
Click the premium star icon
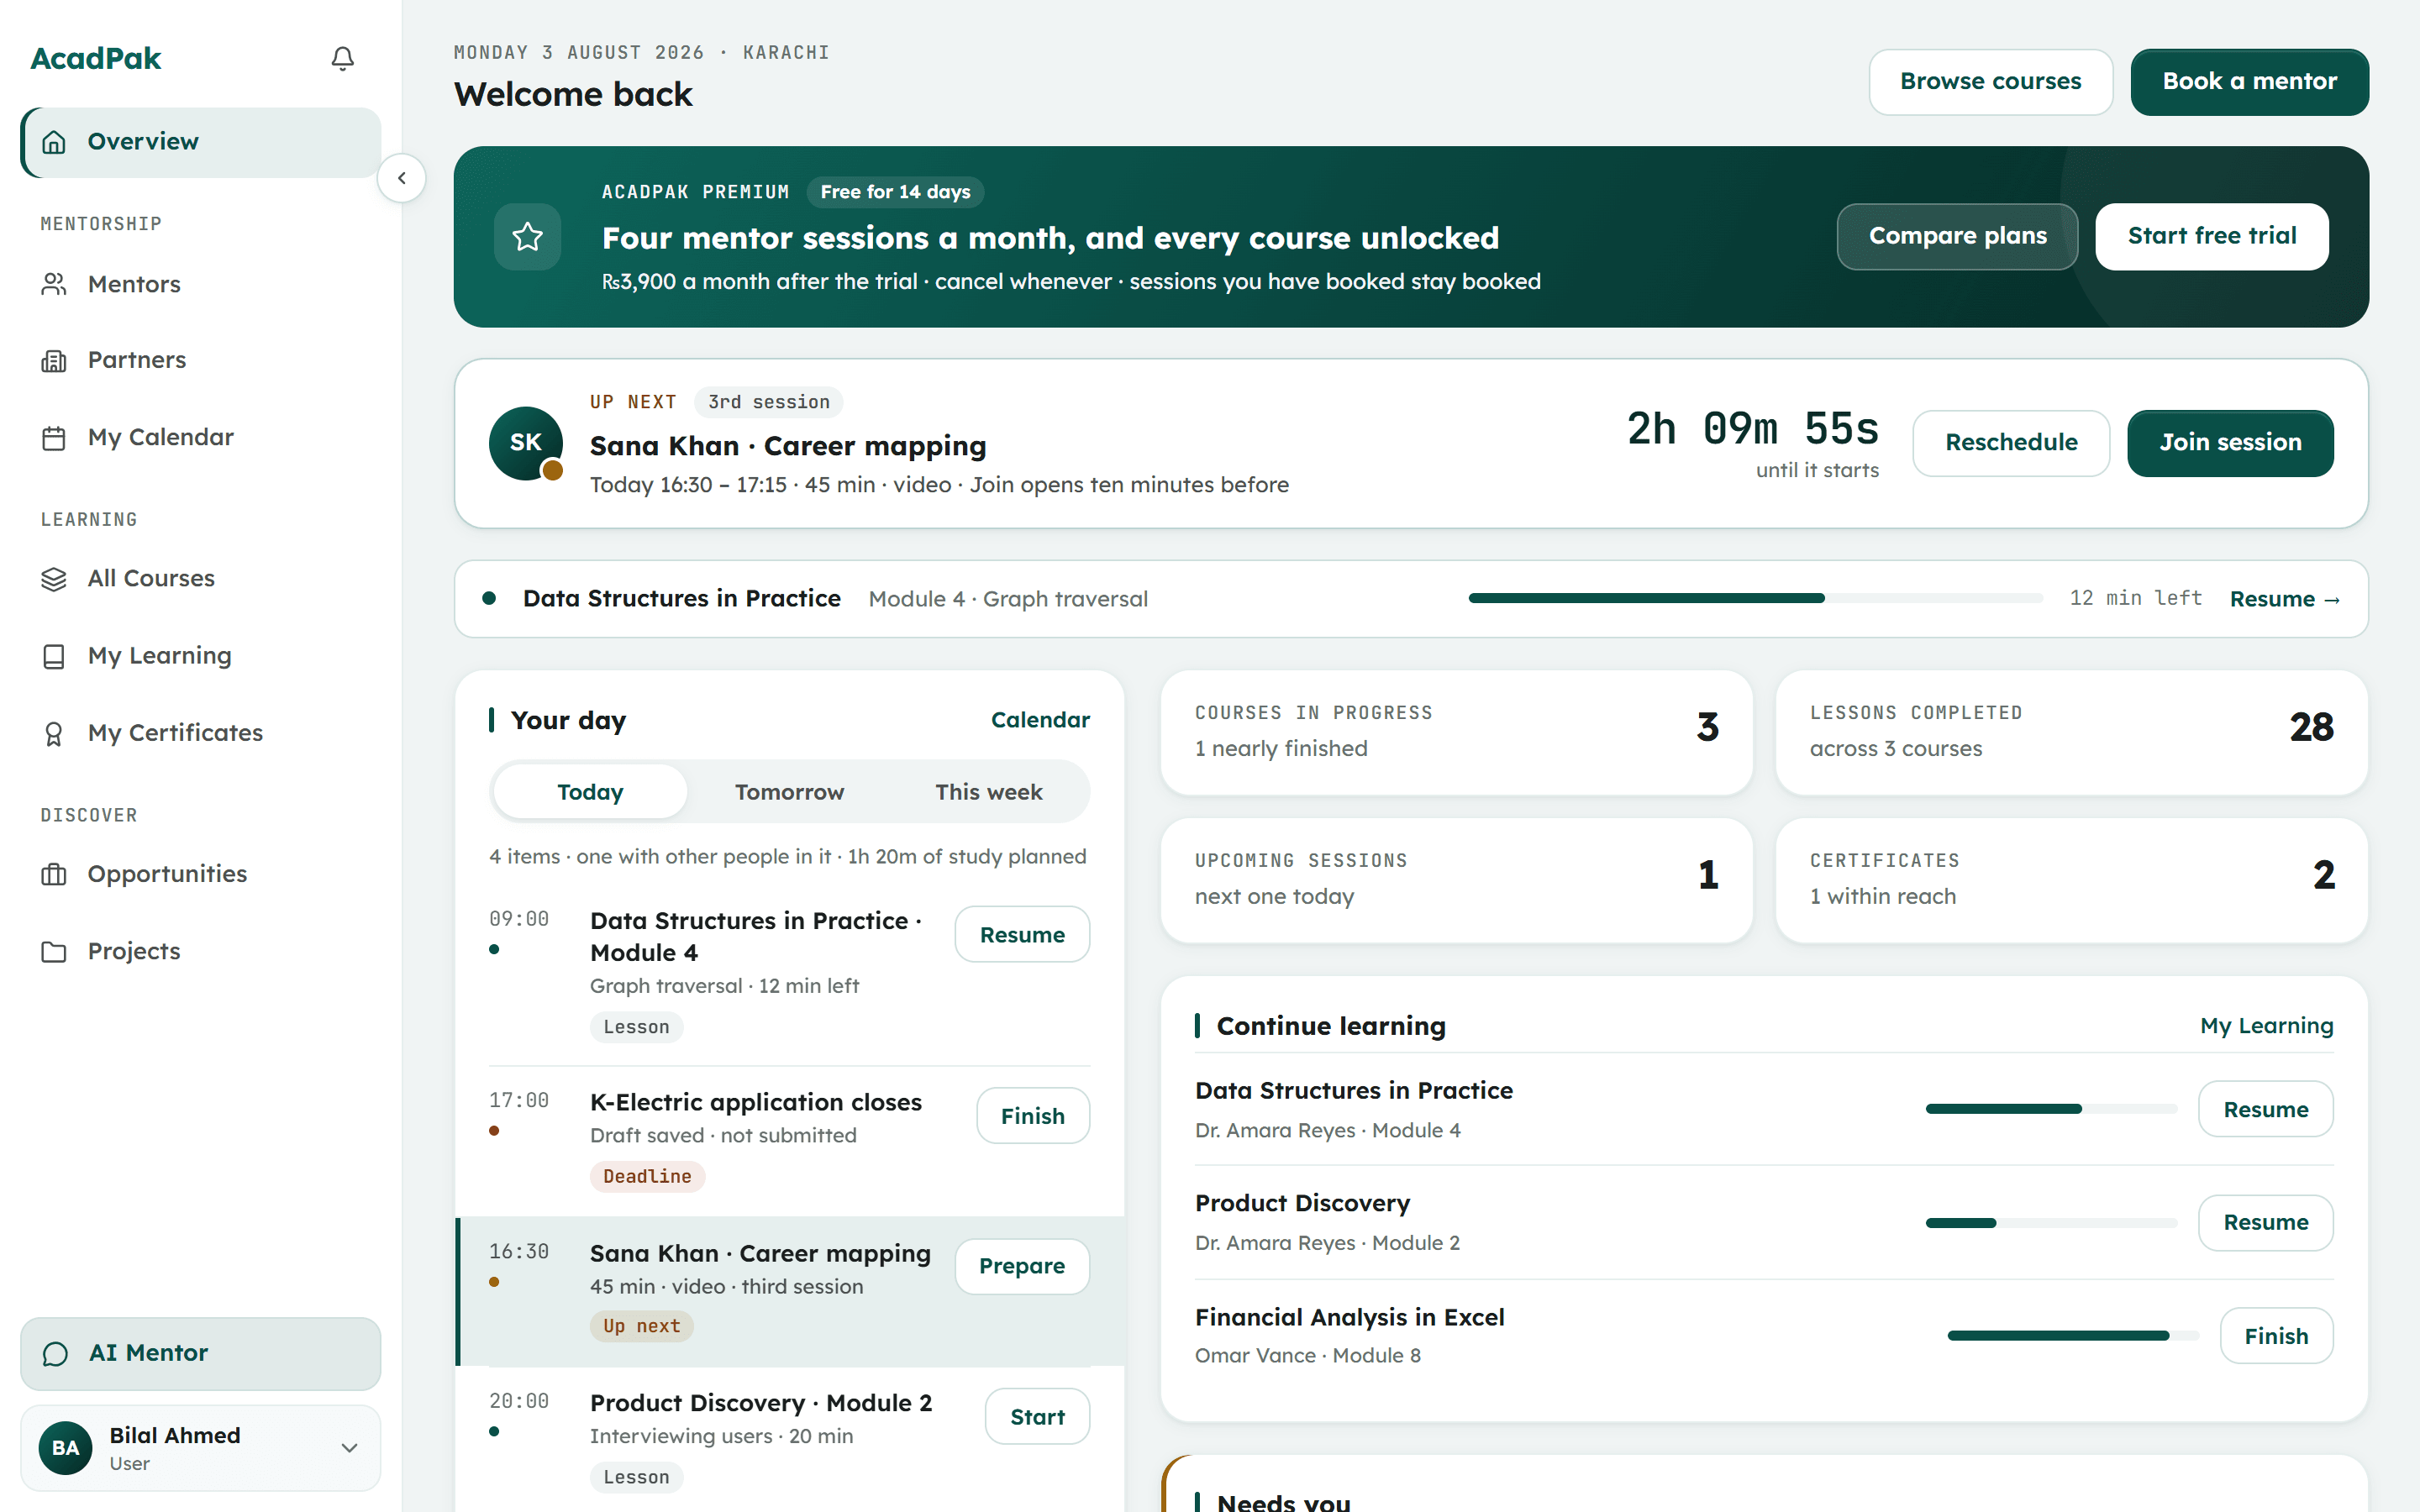coord(527,237)
